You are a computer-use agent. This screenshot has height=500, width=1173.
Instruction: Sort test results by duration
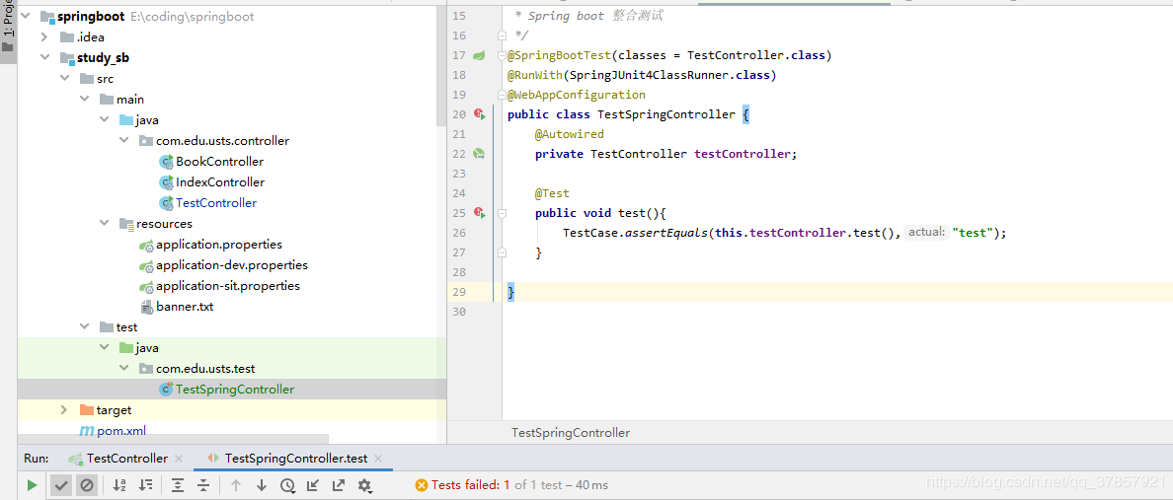(x=146, y=485)
